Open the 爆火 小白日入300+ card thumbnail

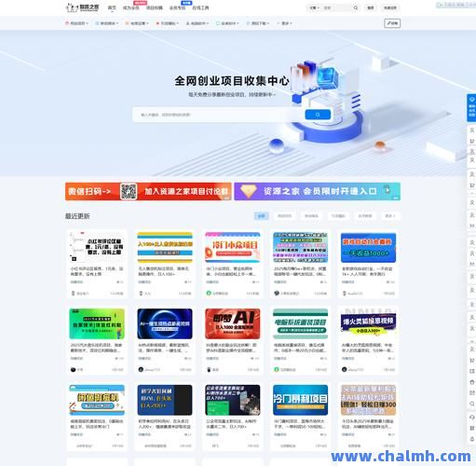368,323
